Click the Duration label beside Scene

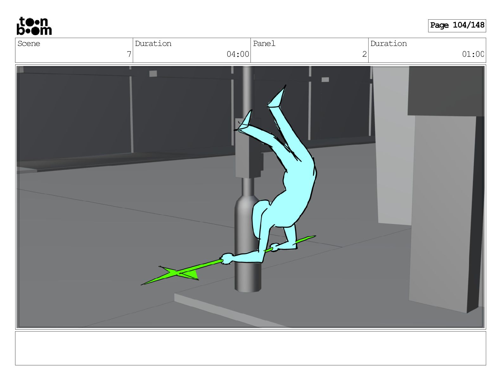(x=153, y=43)
